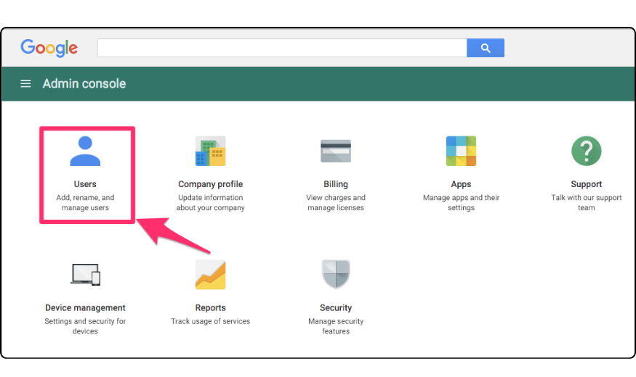636x377 pixels.
Task: Open the Company profile building icon
Action: (210, 152)
